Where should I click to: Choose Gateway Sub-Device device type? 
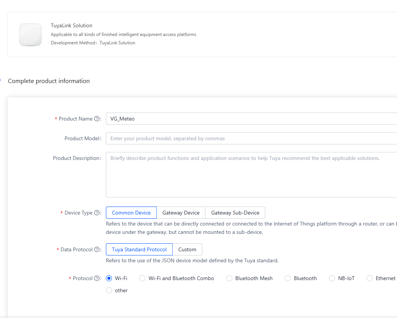tap(235, 213)
